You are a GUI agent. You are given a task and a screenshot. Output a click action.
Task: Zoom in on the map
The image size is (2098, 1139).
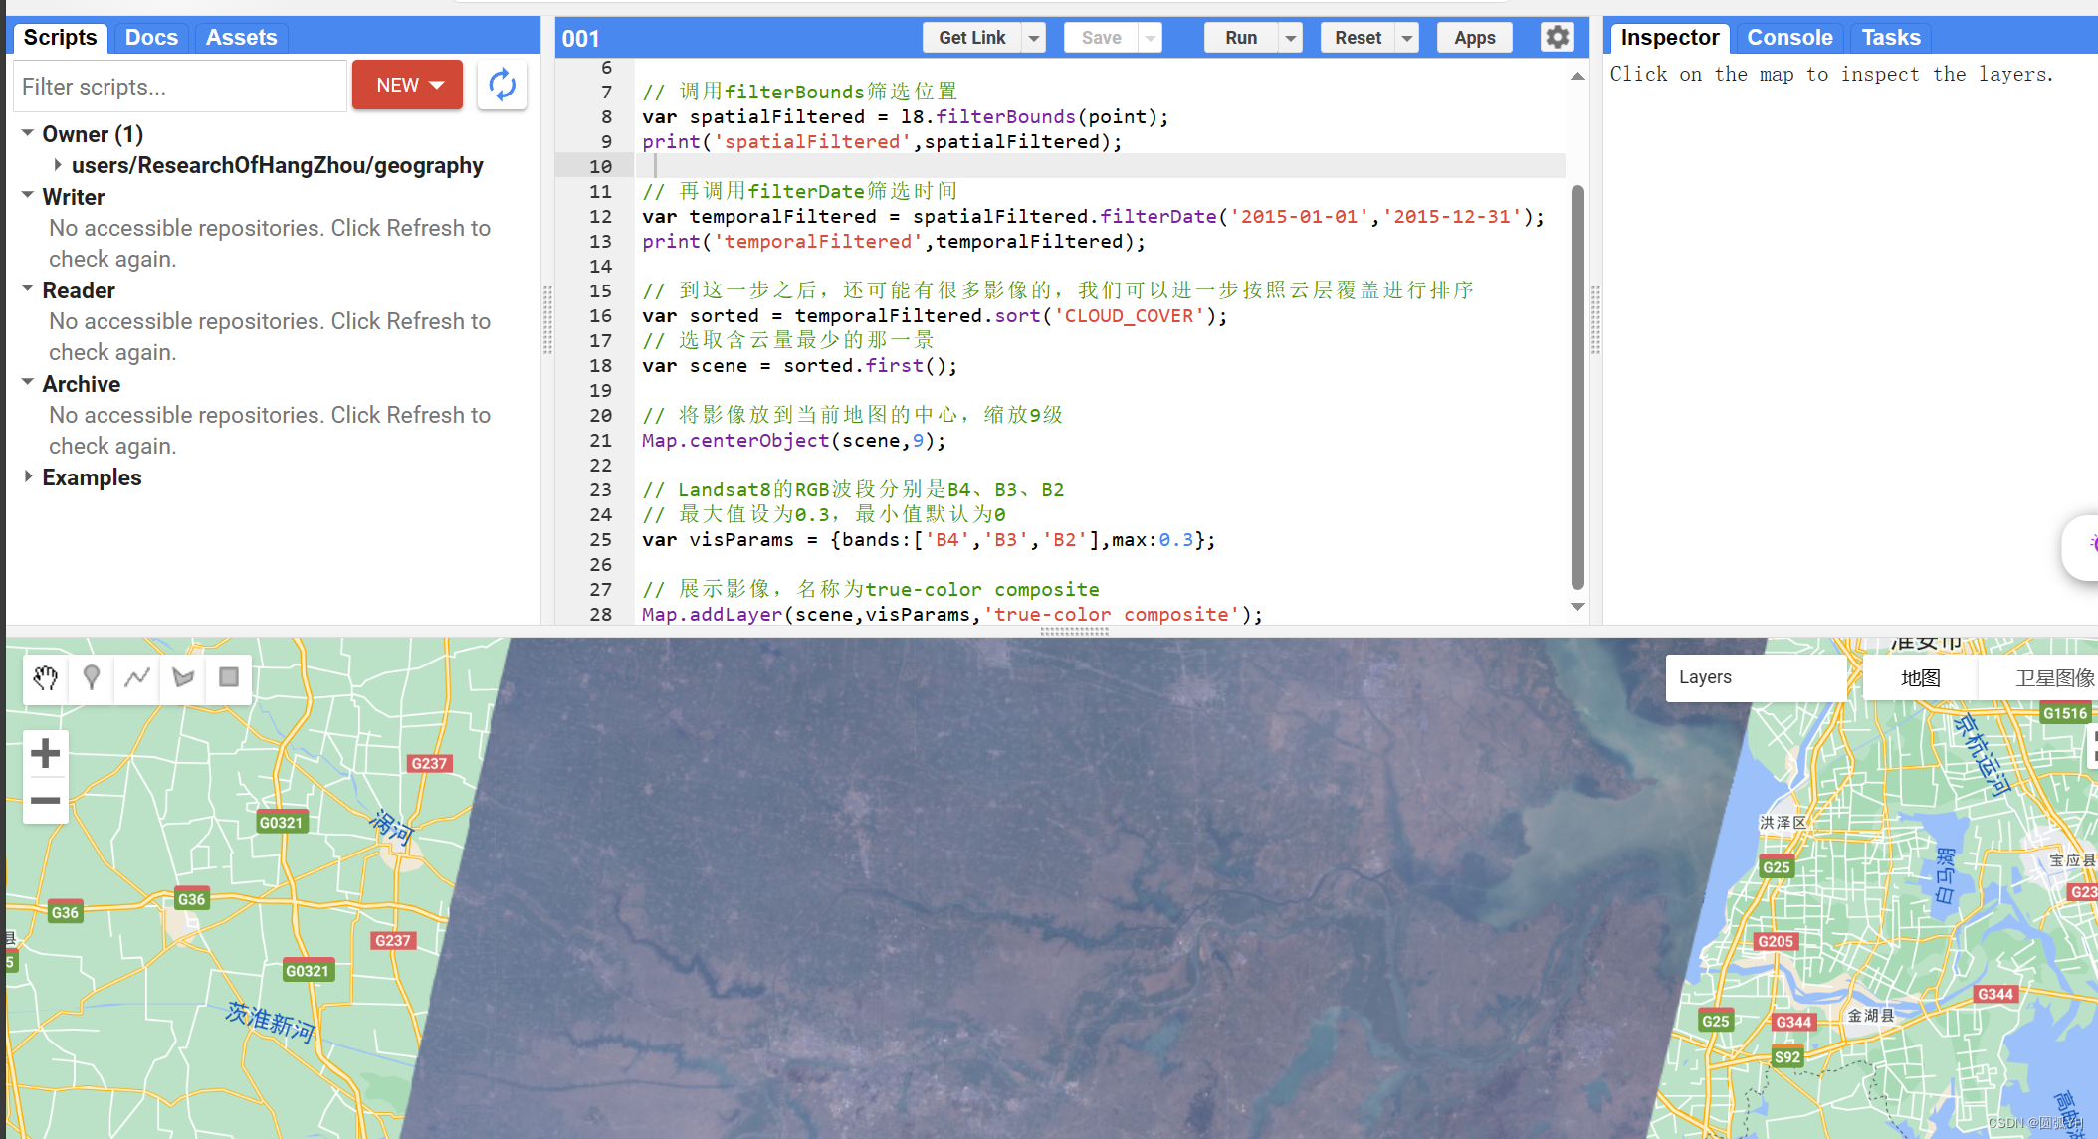pos(45,753)
